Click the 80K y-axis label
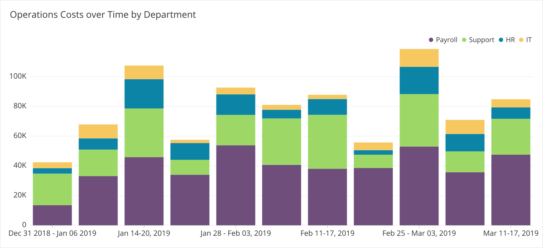543x248 pixels. [x=20, y=106]
